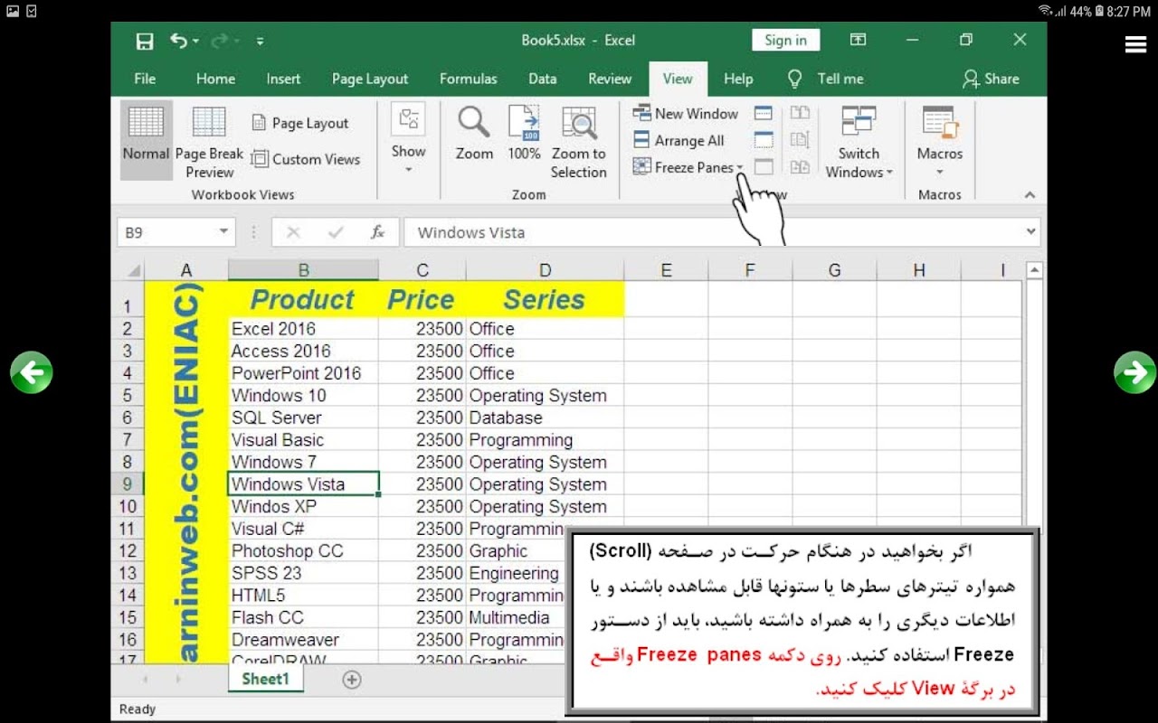Switch to the Insert tab
This screenshot has width=1158, height=723.
(x=283, y=79)
